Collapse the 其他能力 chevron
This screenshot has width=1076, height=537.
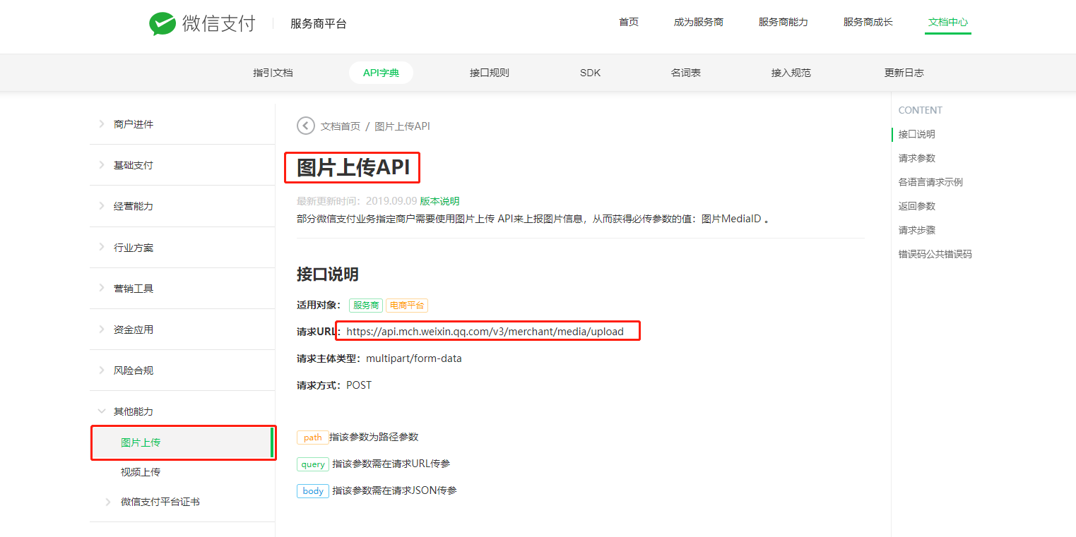coord(101,411)
